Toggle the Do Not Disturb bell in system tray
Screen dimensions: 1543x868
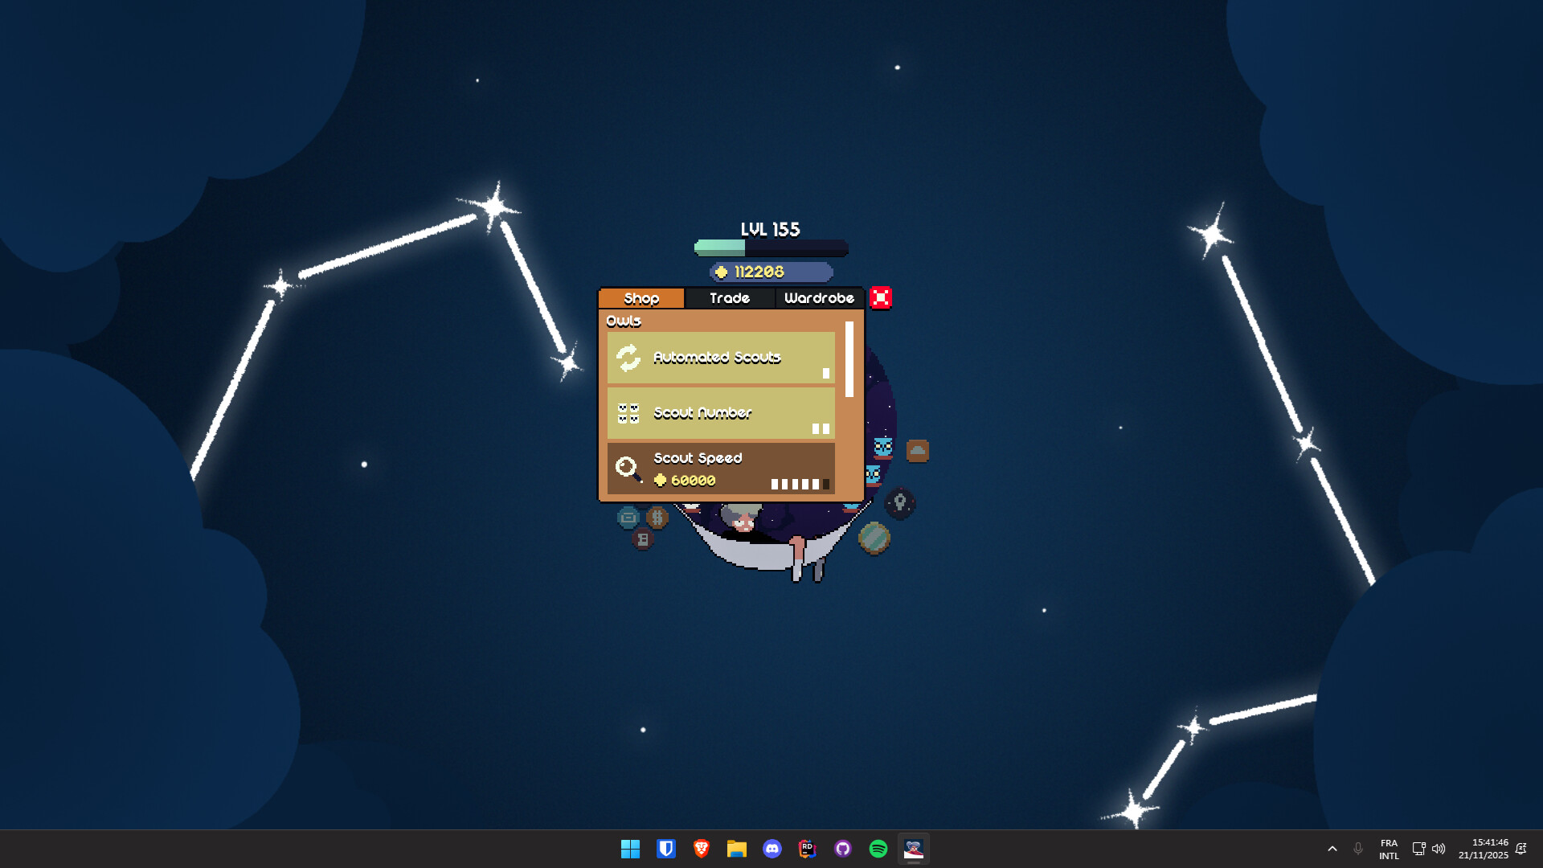coord(1522,849)
